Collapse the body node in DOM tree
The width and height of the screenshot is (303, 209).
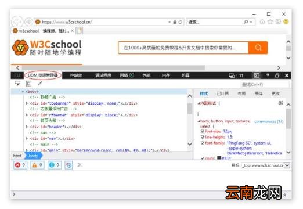click(23, 92)
